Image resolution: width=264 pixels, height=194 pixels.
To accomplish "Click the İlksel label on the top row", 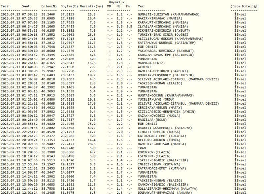I will 237,14.
